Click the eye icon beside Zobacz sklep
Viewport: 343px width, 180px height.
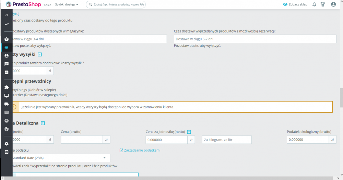285,4
